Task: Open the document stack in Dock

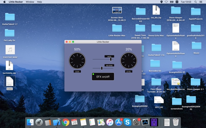Action: pos(167,122)
